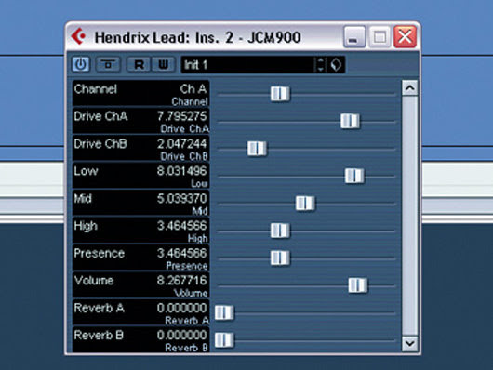Select Mid value 5.039370

(181, 199)
